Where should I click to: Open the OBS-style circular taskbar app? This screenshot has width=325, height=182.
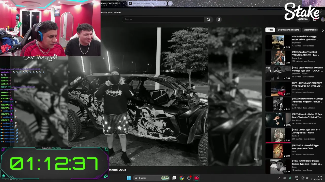point(189,178)
